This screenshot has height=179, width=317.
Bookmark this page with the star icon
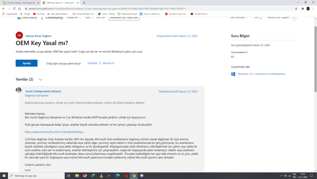296,8
